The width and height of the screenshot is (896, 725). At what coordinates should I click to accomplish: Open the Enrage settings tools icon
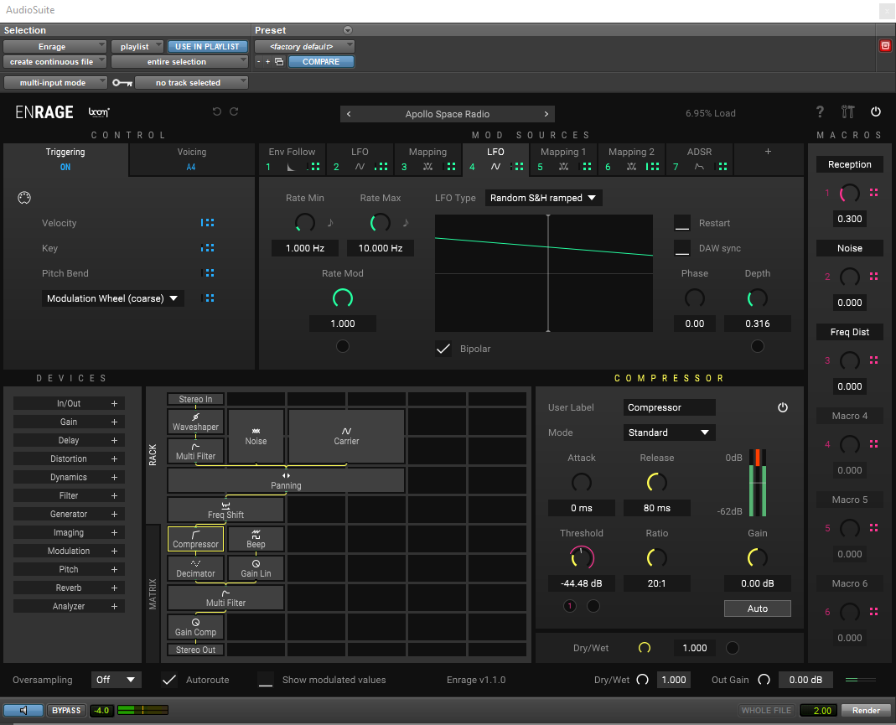847,112
